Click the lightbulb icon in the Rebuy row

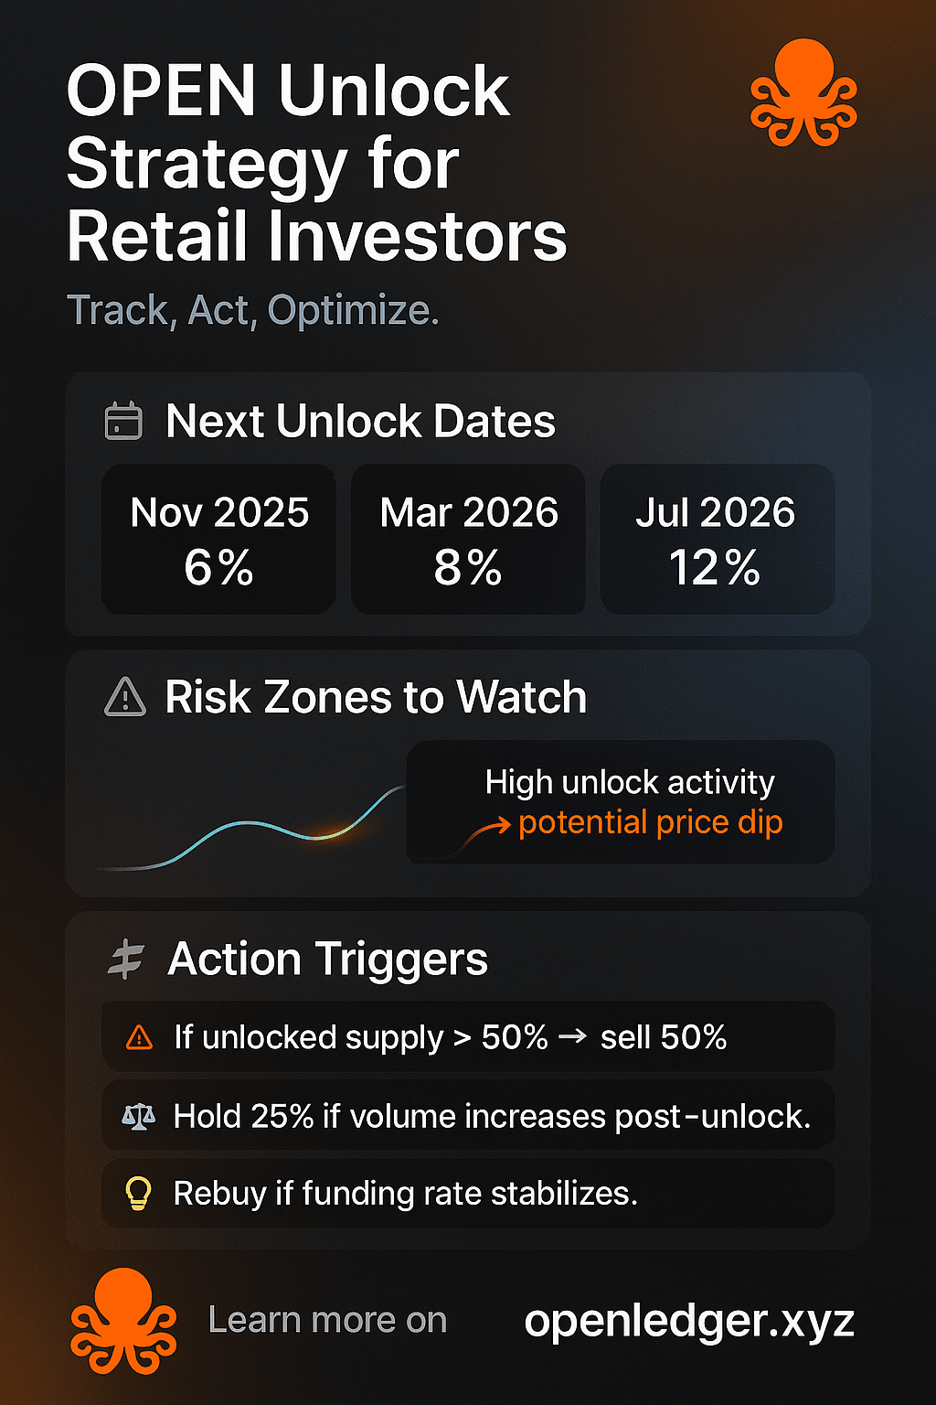tap(138, 1194)
